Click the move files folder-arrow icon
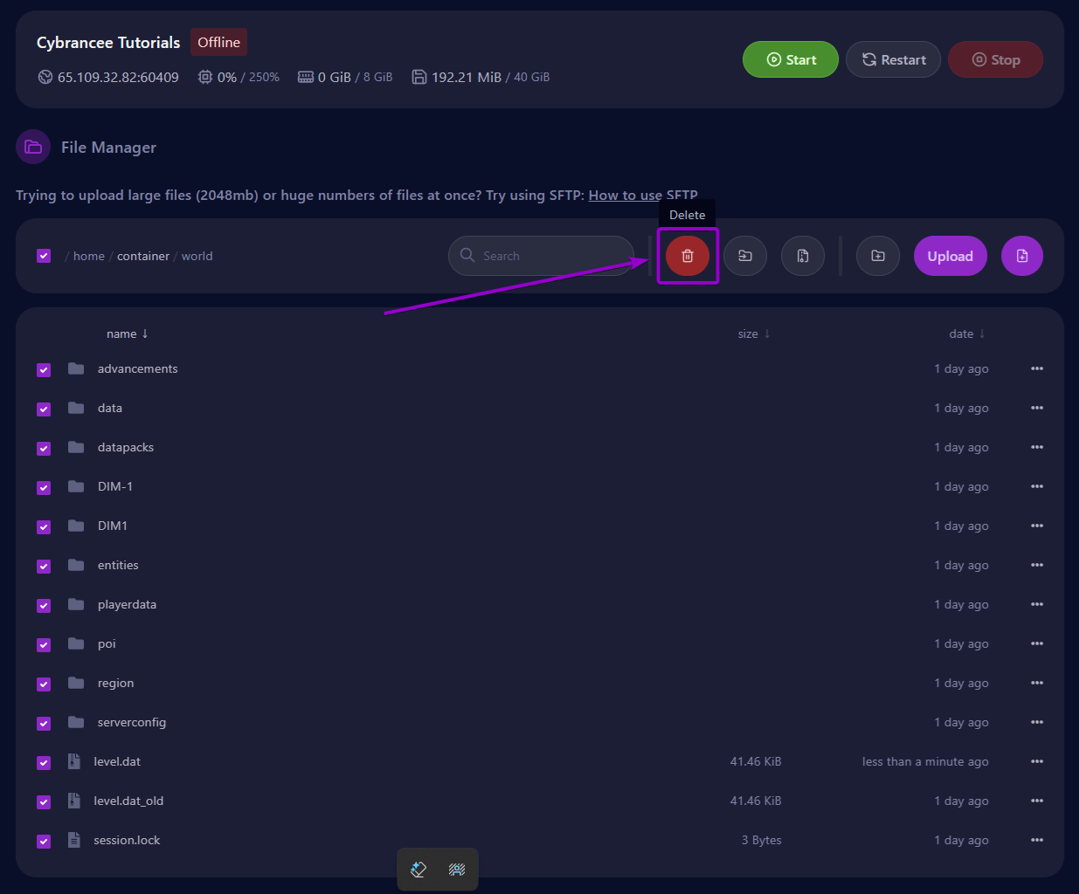 pyautogui.click(x=745, y=256)
